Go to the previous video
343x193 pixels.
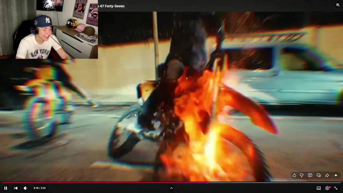pos(16,188)
